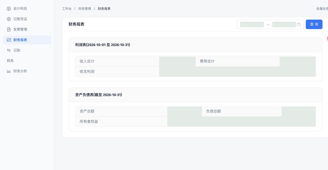Click 财务管理 breadcrumb link
This screenshot has height=170, width=328.
click(85, 9)
